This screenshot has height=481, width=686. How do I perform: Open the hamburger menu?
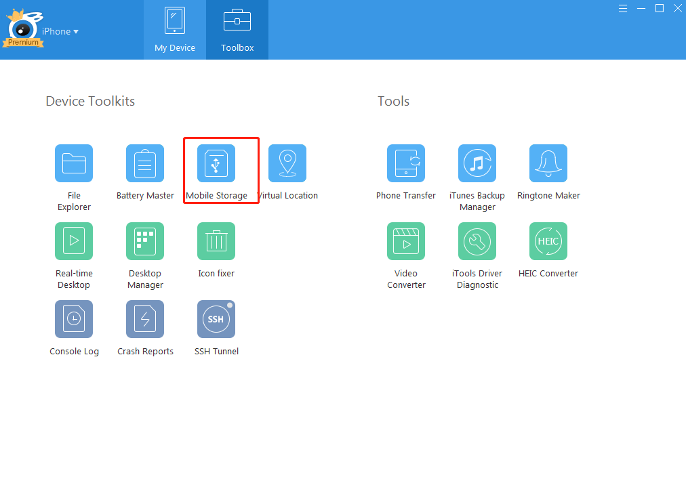point(623,8)
